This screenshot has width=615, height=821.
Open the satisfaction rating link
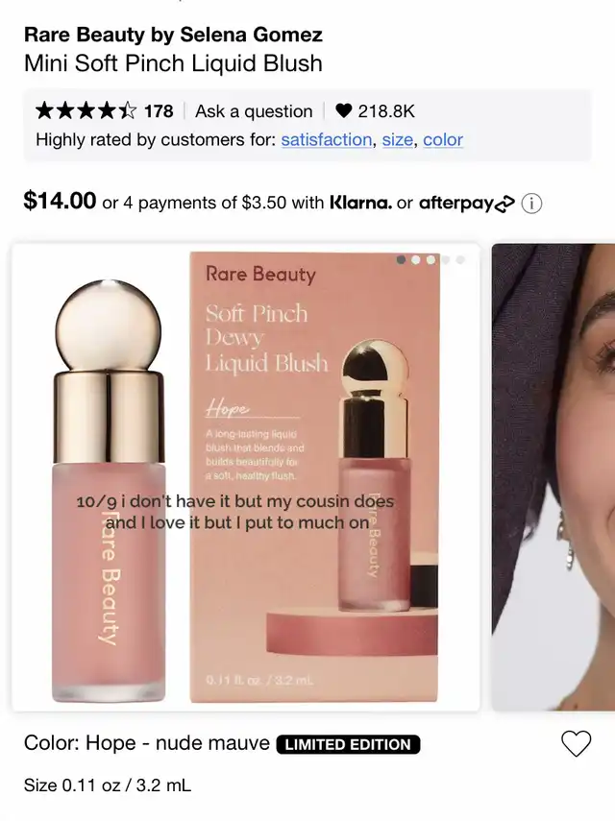327,140
